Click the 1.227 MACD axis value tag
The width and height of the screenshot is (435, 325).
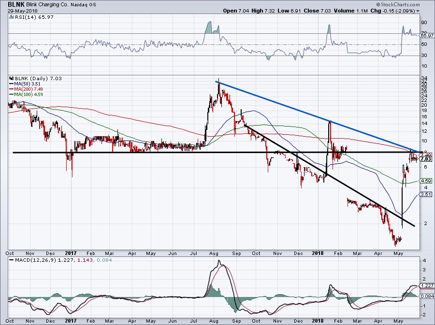coord(427,286)
